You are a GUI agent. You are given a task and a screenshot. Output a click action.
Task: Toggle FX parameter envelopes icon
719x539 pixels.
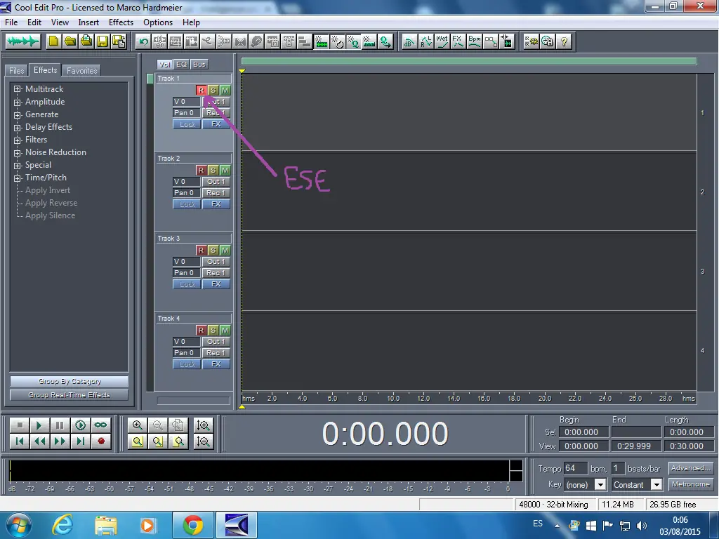coord(458,41)
